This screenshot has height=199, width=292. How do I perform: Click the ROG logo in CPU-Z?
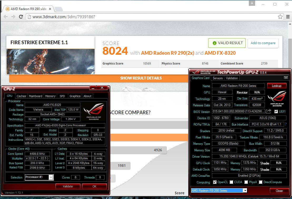(94, 111)
